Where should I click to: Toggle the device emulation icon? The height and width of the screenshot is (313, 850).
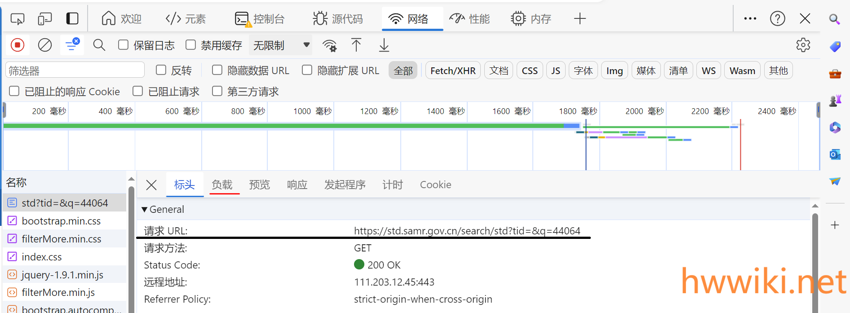coord(45,18)
